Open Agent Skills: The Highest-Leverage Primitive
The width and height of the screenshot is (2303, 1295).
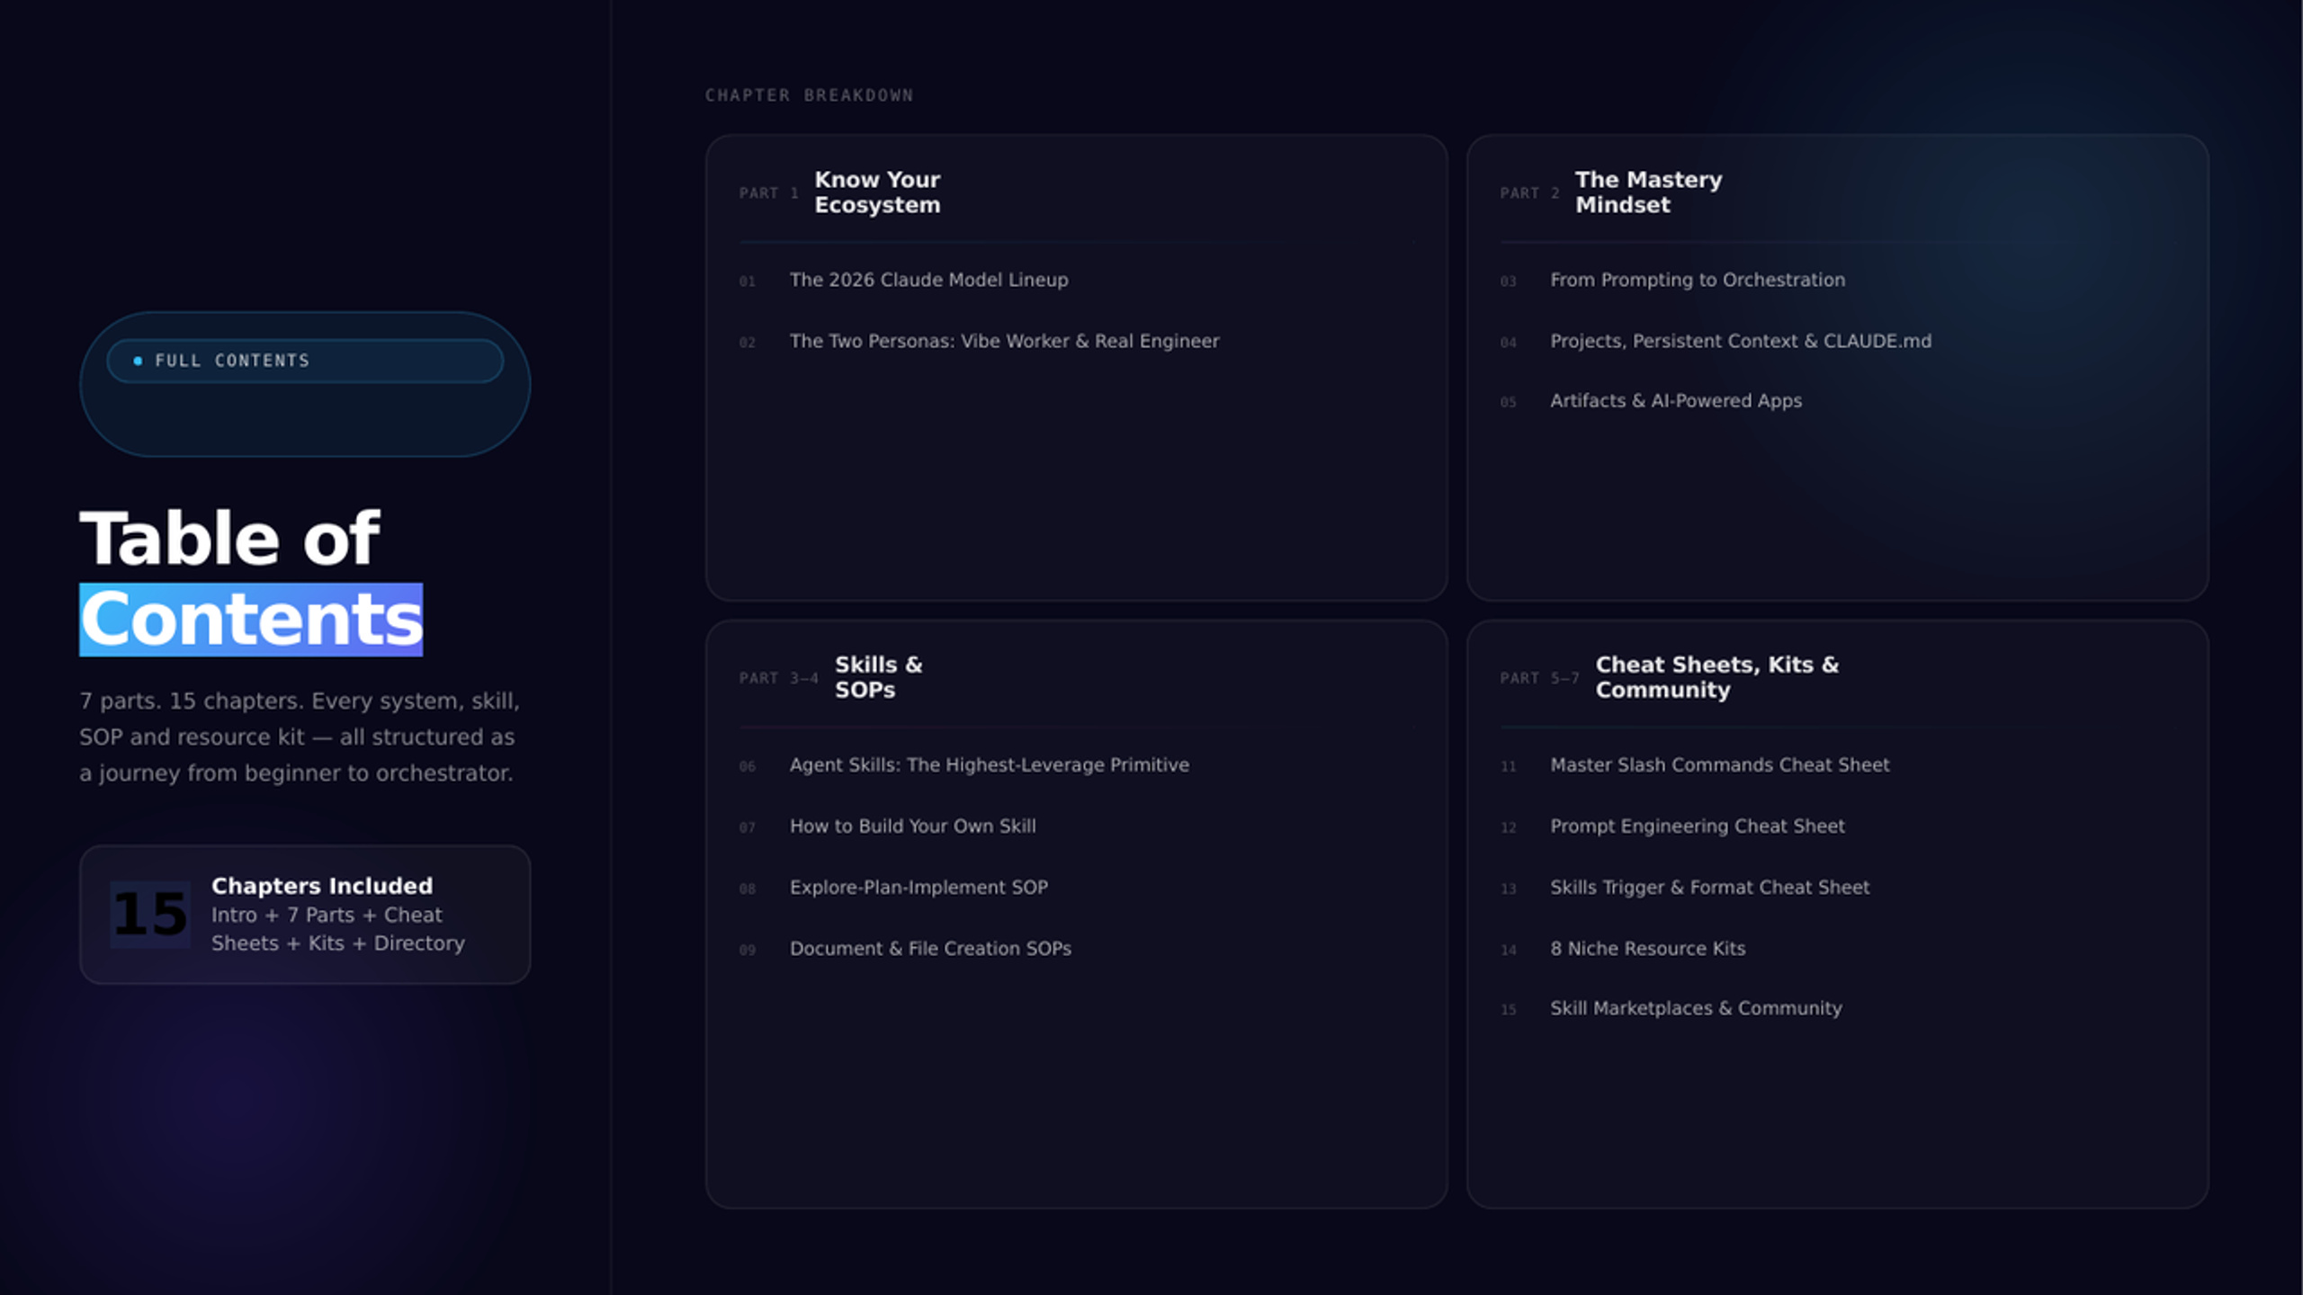(989, 764)
